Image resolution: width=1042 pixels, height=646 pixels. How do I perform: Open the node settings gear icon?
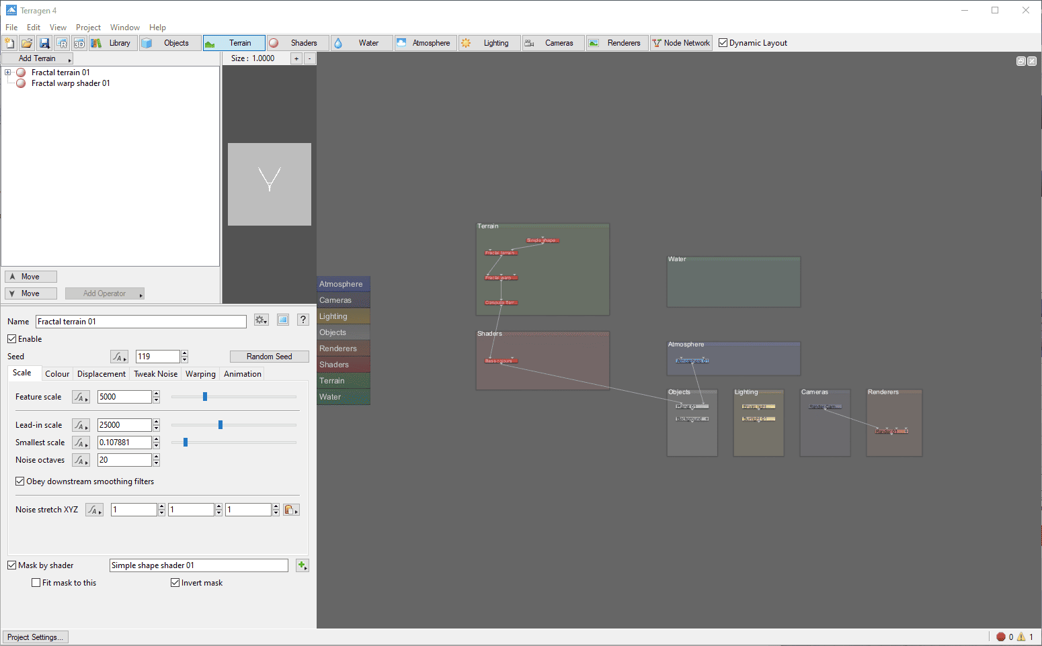(262, 320)
